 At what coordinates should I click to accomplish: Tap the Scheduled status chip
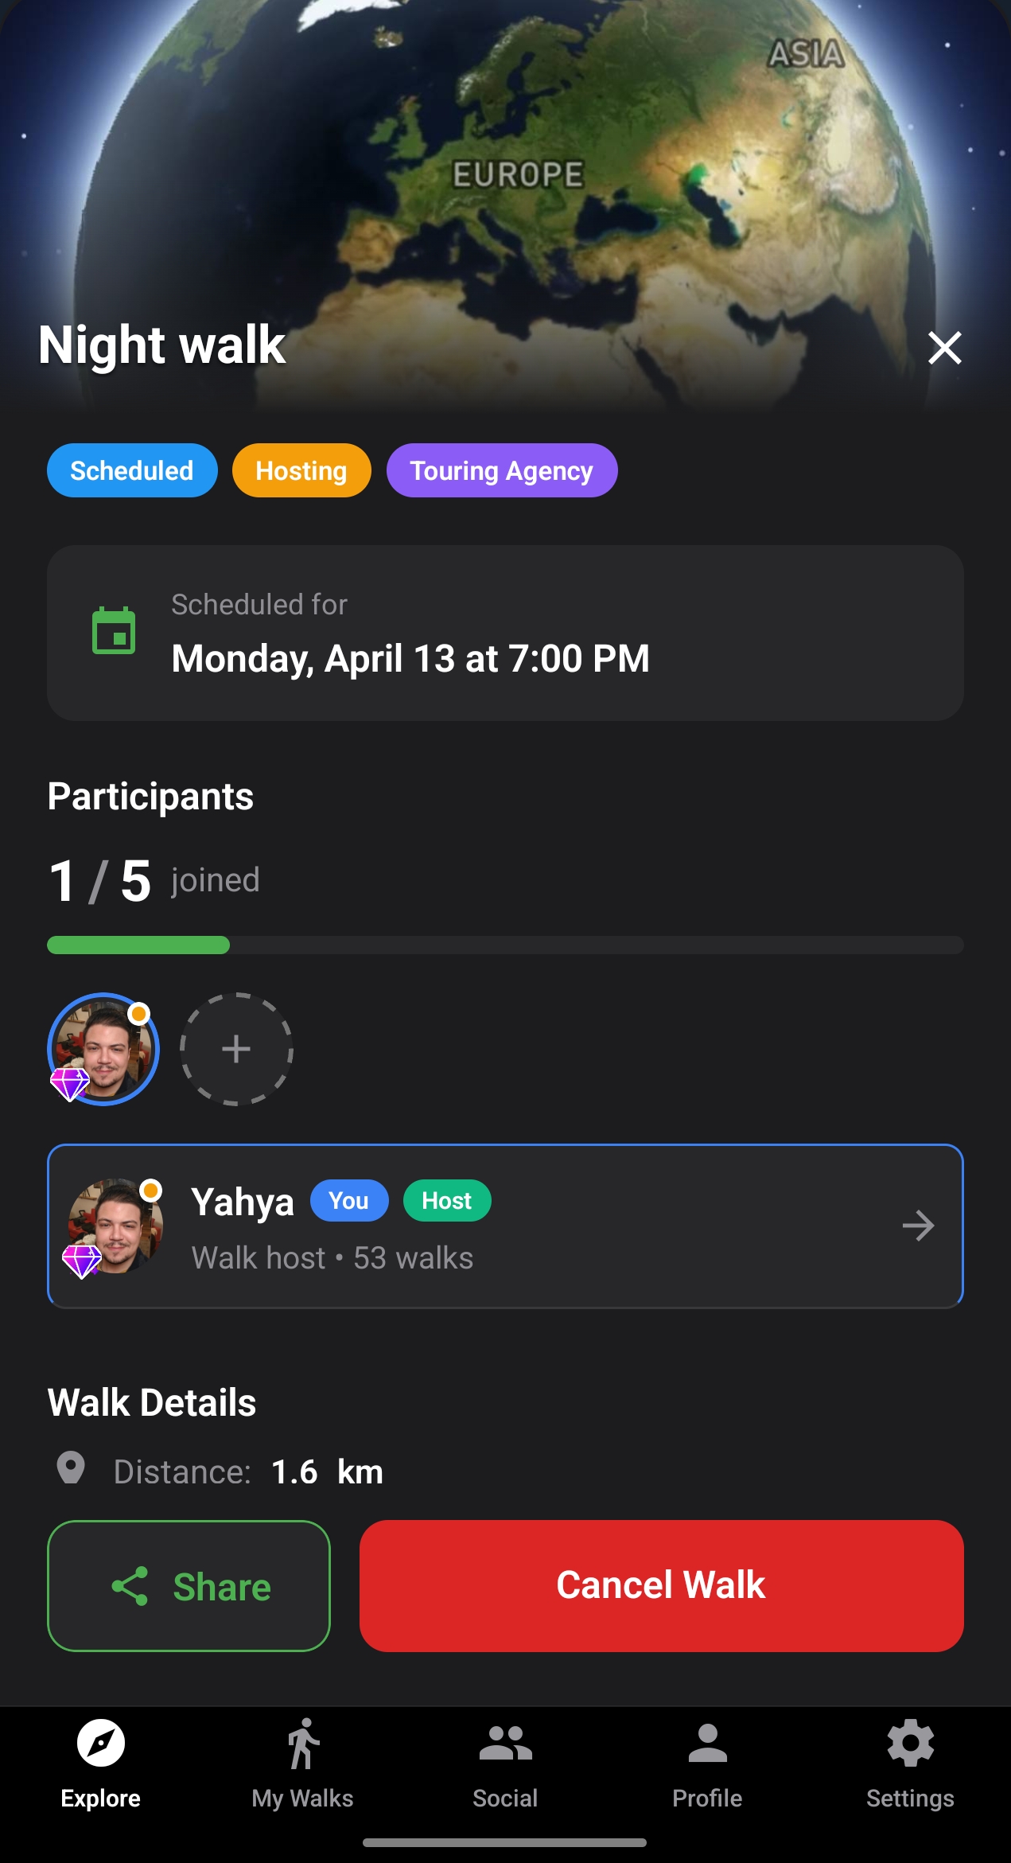[x=132, y=470]
